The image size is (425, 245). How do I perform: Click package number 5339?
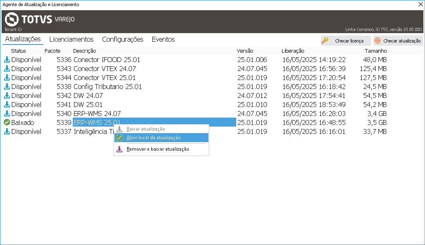[64, 122]
